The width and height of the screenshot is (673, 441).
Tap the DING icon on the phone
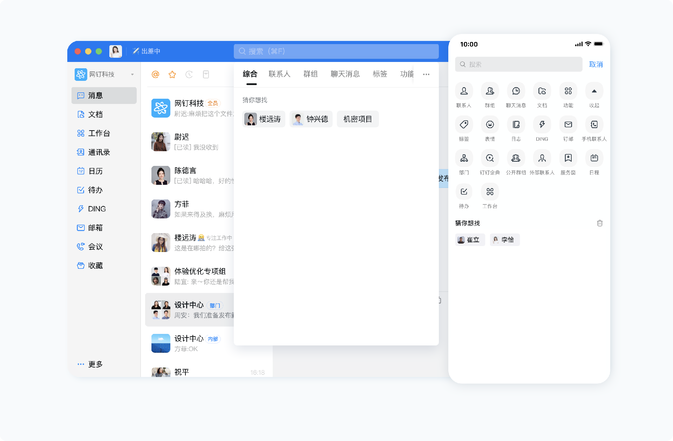542,125
